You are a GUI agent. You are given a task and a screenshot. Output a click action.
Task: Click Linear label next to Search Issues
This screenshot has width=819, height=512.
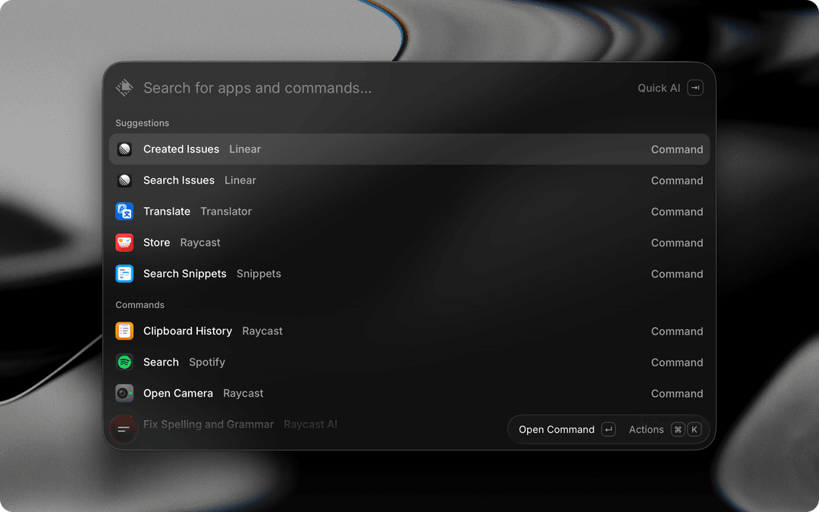240,181
